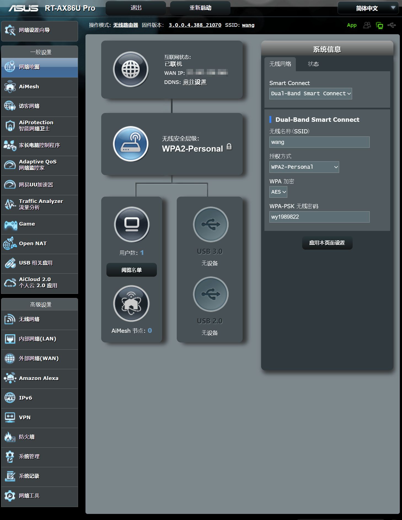The image size is (402, 520).
Task: Open 网易UU加速器 menu item
Action: pos(39,185)
